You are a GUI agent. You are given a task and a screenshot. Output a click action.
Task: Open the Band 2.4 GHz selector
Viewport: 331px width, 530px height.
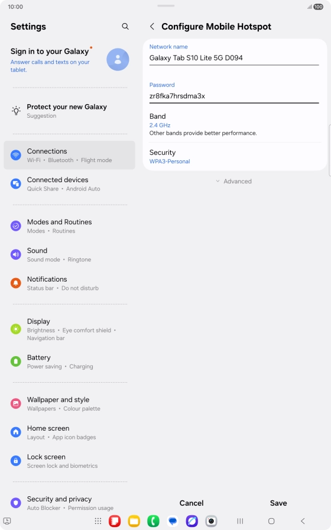click(x=235, y=124)
